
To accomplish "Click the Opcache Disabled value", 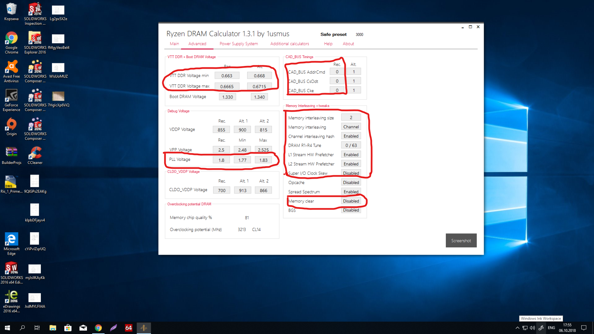I will (351, 182).
